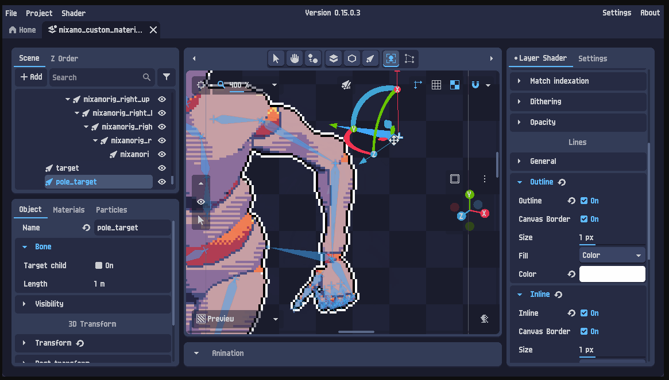Image resolution: width=669 pixels, height=380 pixels.
Task: Click the white Outline Color swatch
Action: [612, 274]
